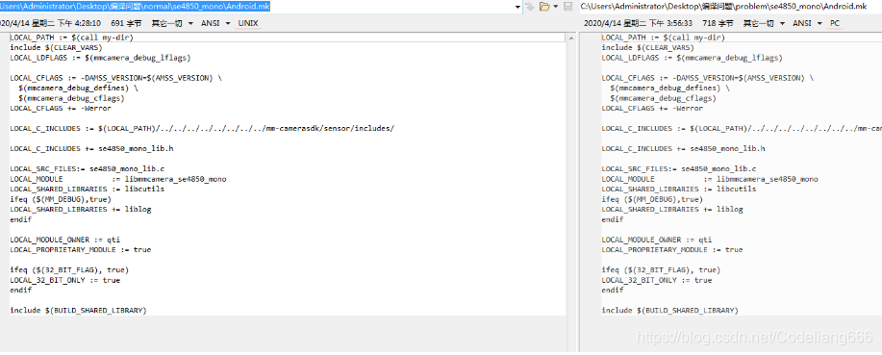Click left pane LOCAL_CFLAGS += -Werror line

click(x=61, y=108)
